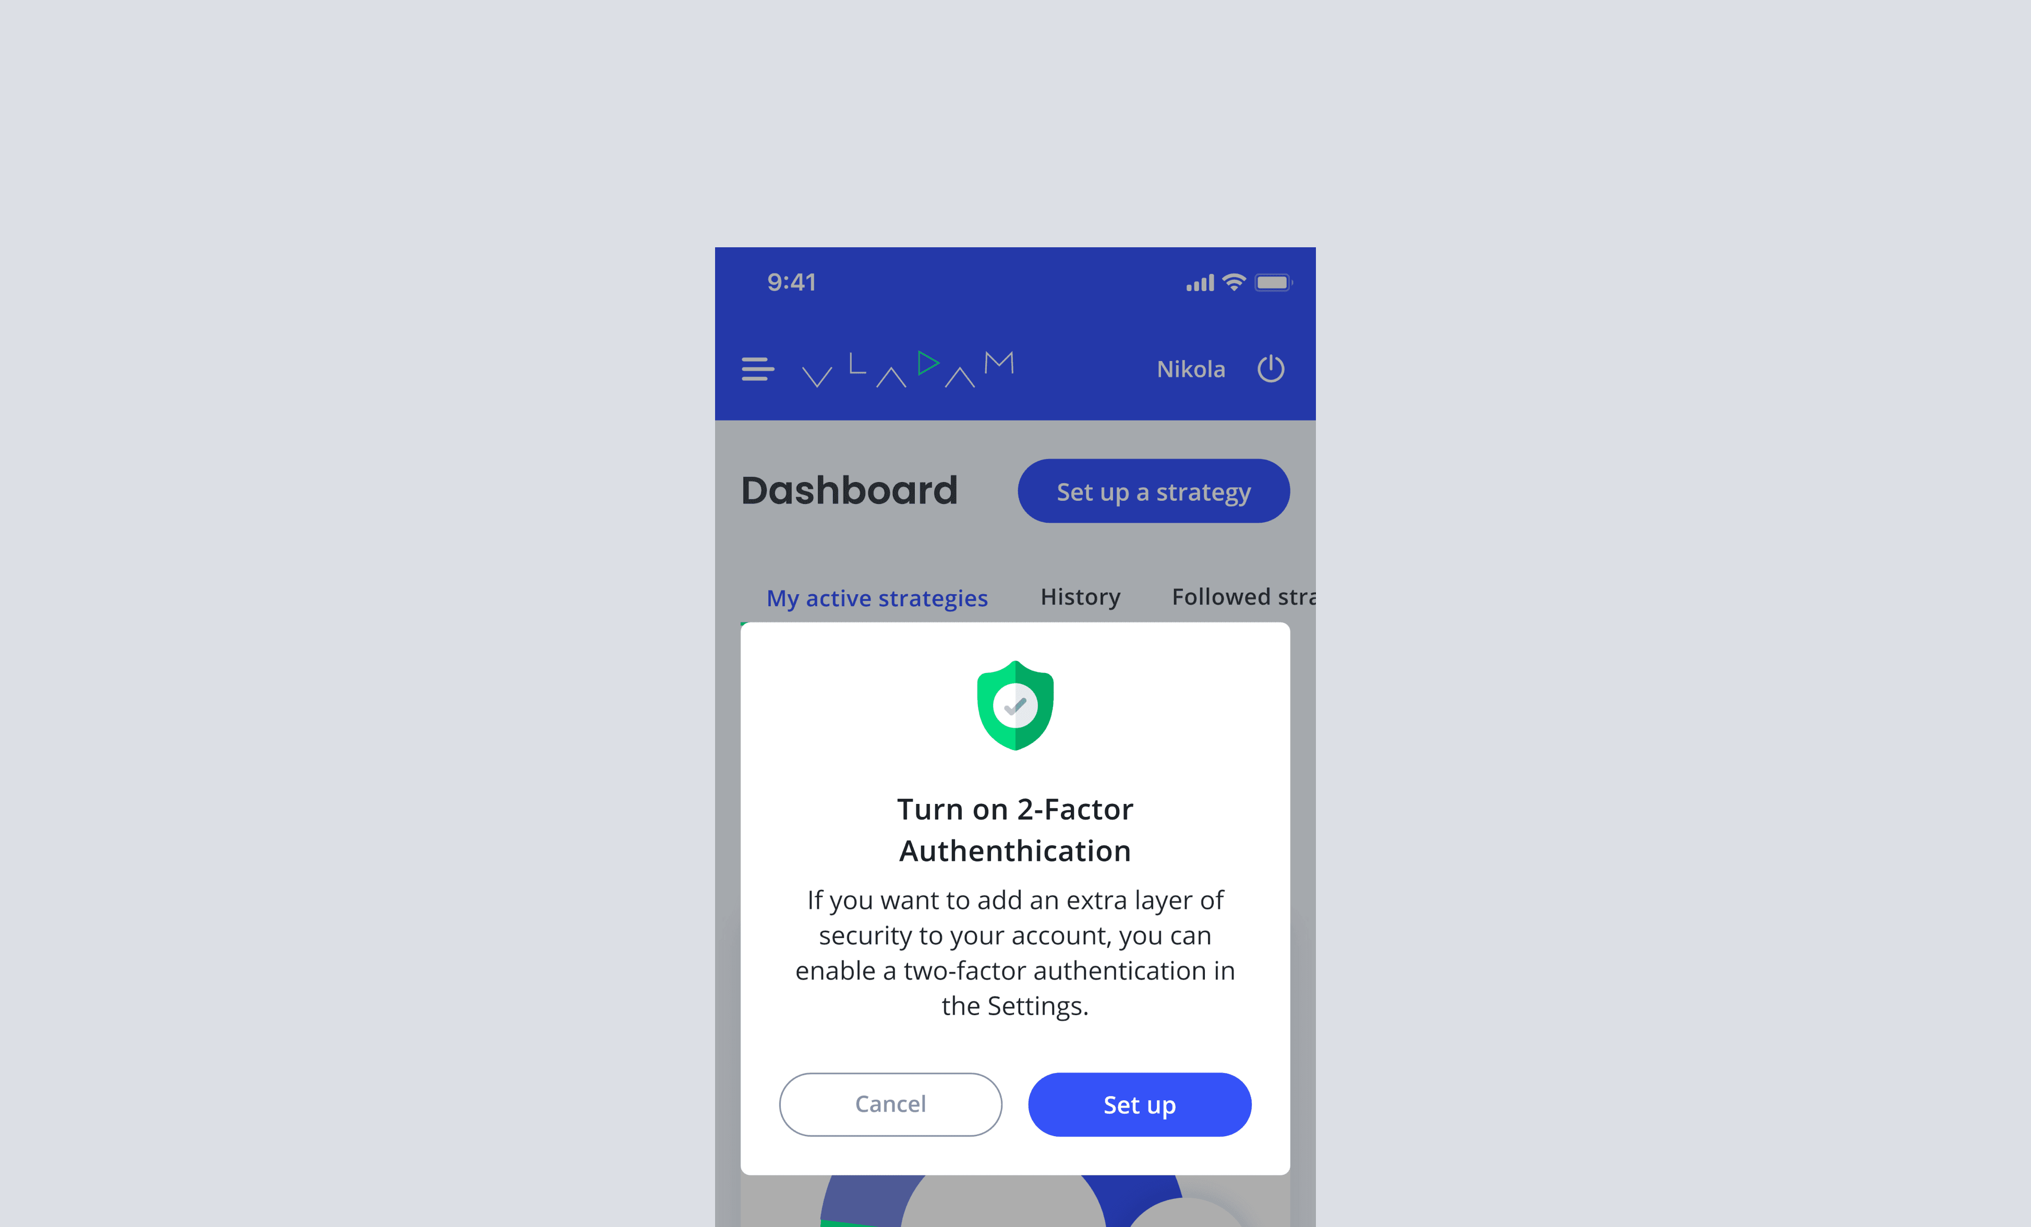Click the cellular signal bars icon
Screen dimensions: 2031x1227
click(1199, 283)
